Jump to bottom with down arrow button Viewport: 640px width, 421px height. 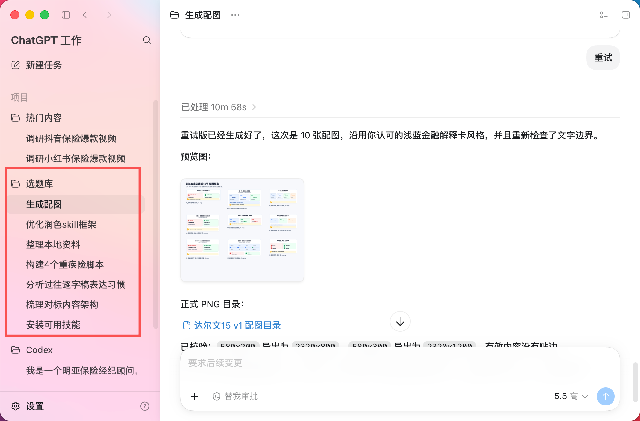[x=400, y=321]
